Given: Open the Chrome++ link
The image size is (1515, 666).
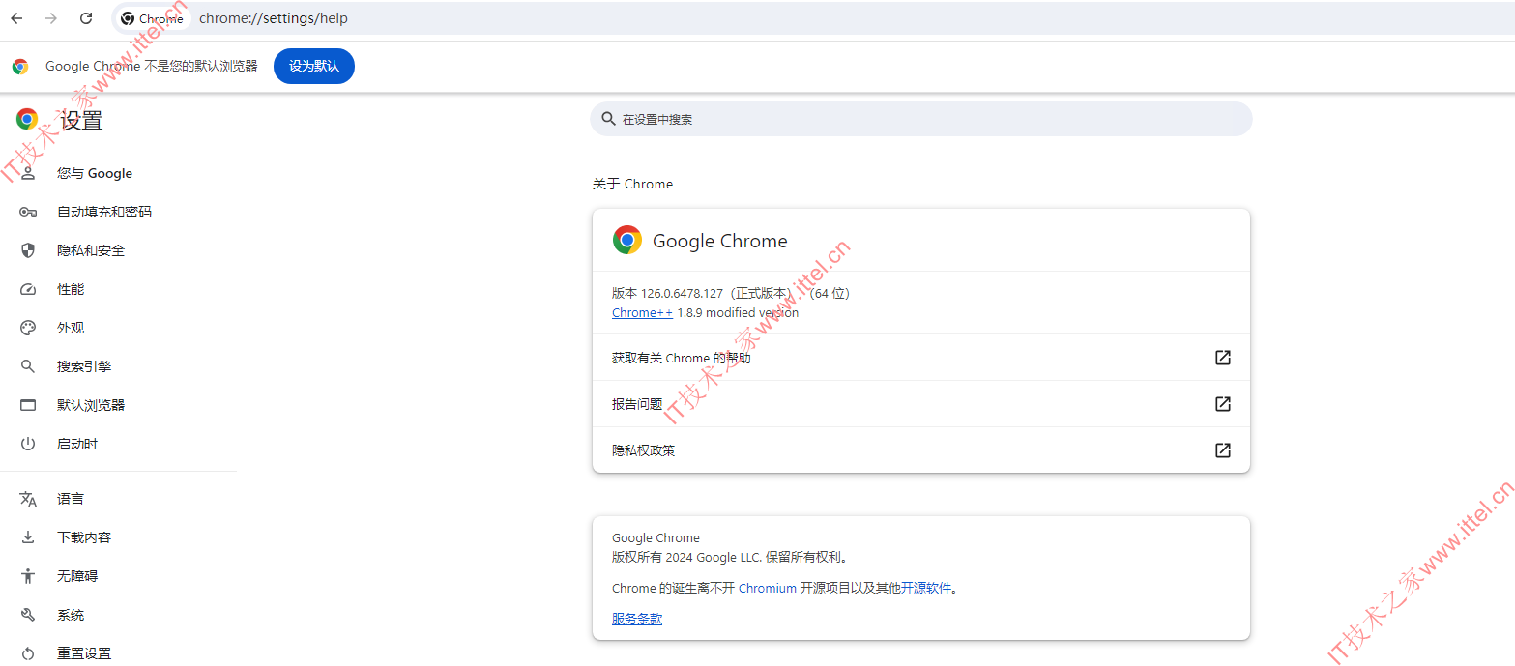Looking at the screenshot, I should [x=641, y=311].
